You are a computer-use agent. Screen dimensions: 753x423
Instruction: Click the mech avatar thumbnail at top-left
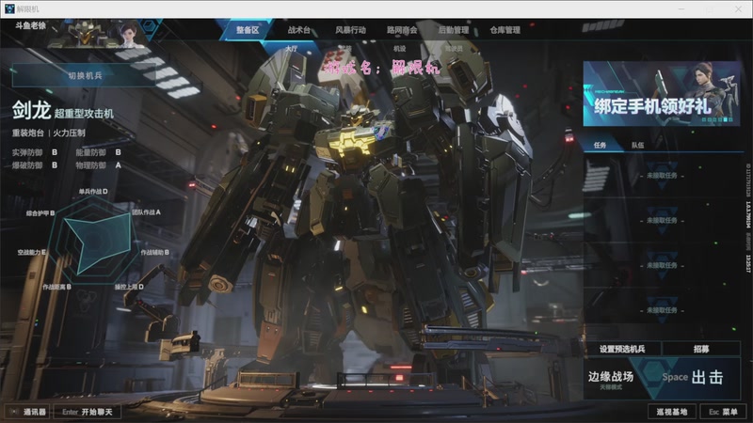(x=83, y=34)
